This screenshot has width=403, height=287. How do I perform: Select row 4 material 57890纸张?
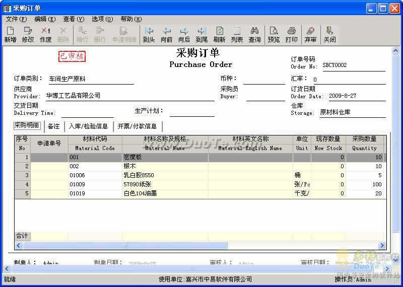(165, 184)
